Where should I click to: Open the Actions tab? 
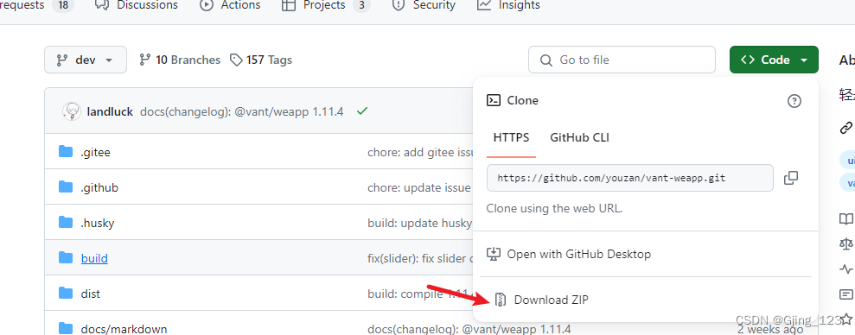click(230, 5)
